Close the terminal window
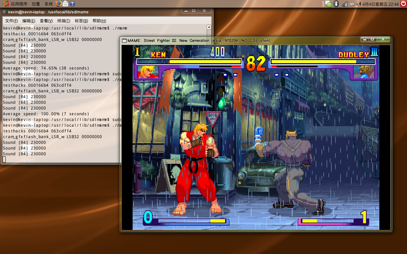407x254 pixels. pyautogui.click(x=204, y=10)
